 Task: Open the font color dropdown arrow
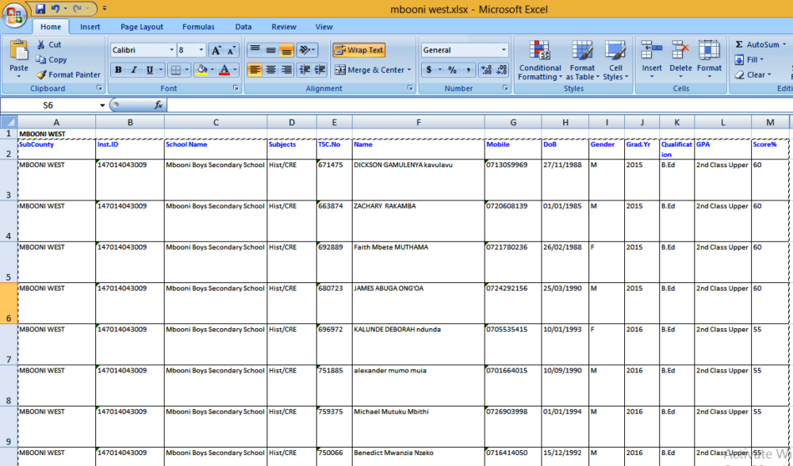point(235,70)
